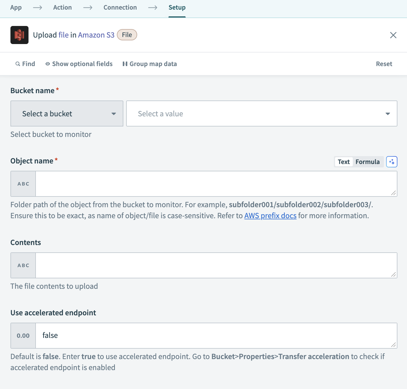This screenshot has width=407, height=389.
Task: Click the ABC icon on Object name field
Action: click(23, 183)
